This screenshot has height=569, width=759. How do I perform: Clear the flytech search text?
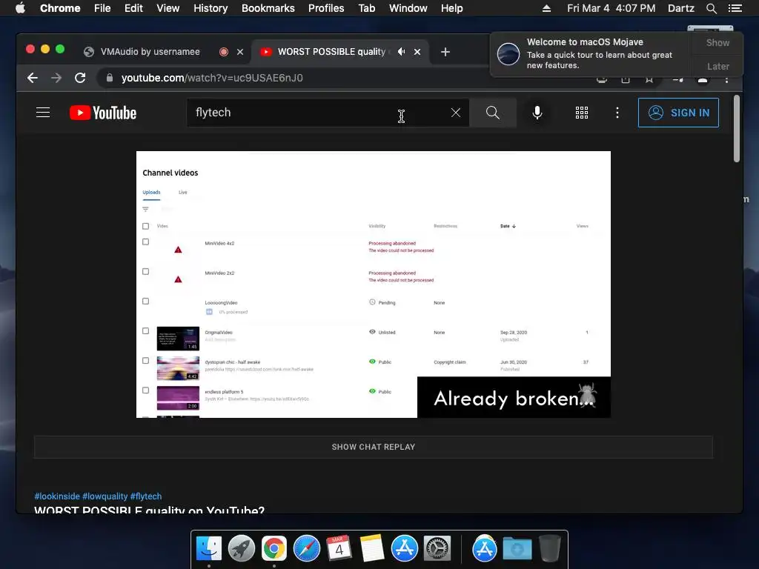click(x=456, y=113)
